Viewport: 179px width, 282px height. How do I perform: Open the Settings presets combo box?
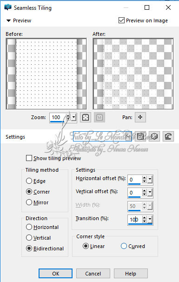[102, 136]
